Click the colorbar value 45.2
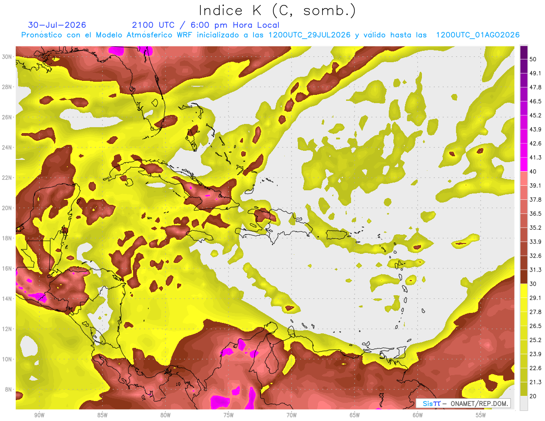The width and height of the screenshot is (545, 421). pos(535,115)
